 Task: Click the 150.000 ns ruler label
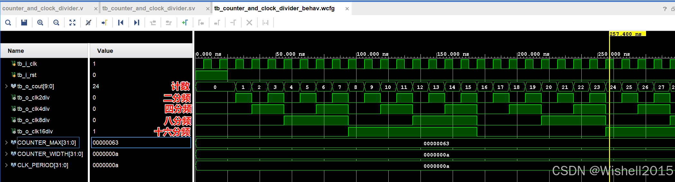tap(453, 54)
